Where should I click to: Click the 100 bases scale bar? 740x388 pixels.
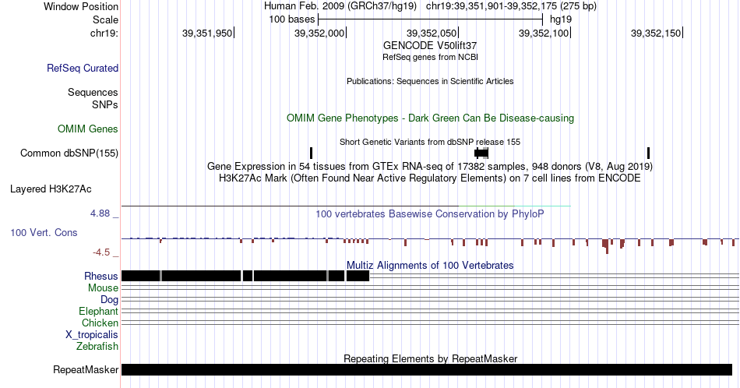(x=431, y=19)
